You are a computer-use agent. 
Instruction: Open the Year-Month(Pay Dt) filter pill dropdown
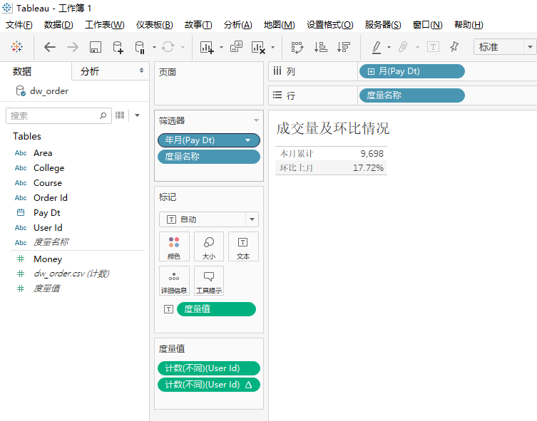pyautogui.click(x=248, y=140)
